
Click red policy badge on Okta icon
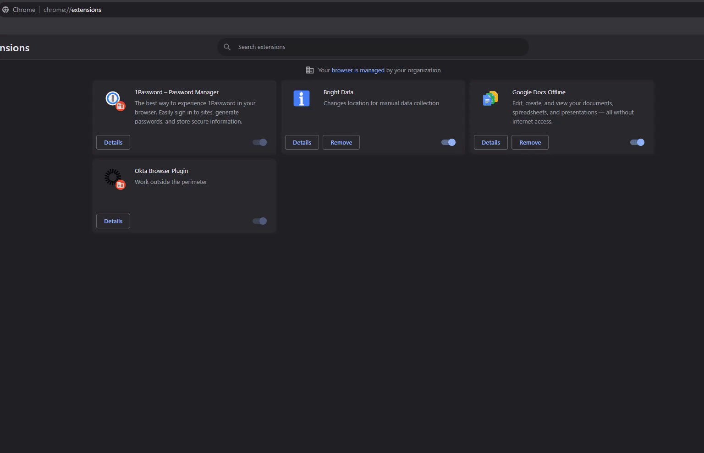121,185
